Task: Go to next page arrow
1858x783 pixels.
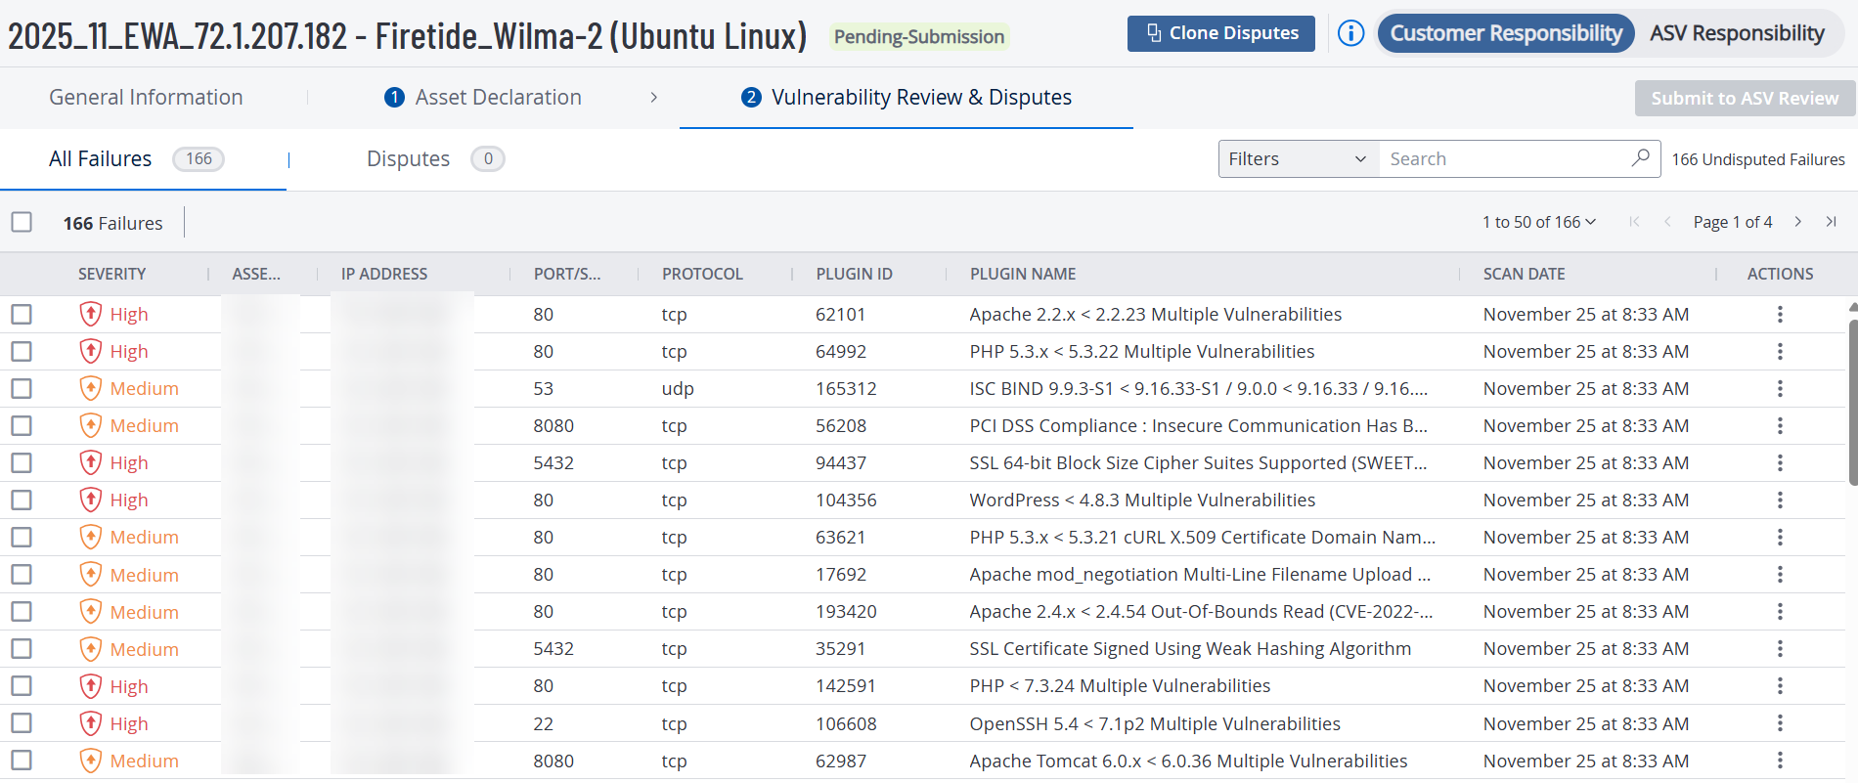Action: point(1797,222)
